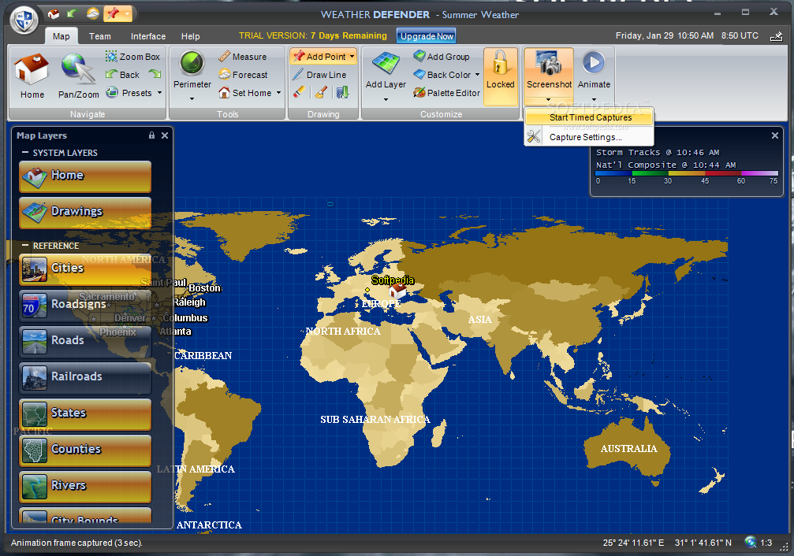The image size is (794, 556).
Task: Open the Add Point dropdown arrow
Action: point(352,57)
